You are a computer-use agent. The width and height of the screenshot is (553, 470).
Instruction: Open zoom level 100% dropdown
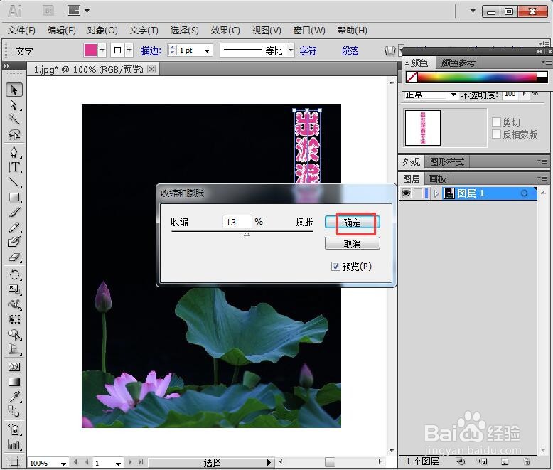coord(63,463)
